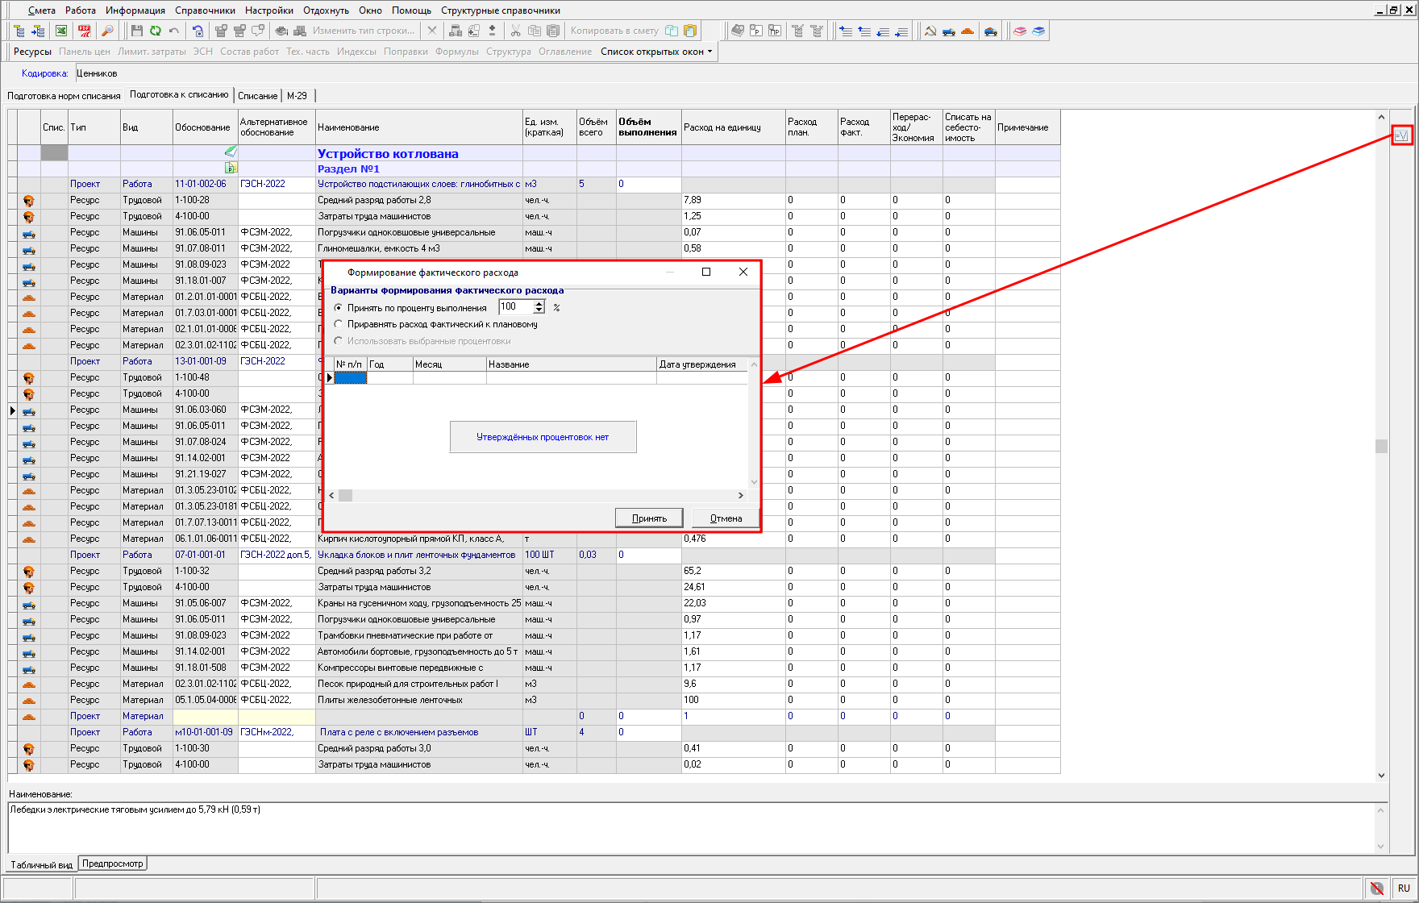Open the 'Справочники' menu
Screen dimensions: 1419x903
click(x=205, y=10)
